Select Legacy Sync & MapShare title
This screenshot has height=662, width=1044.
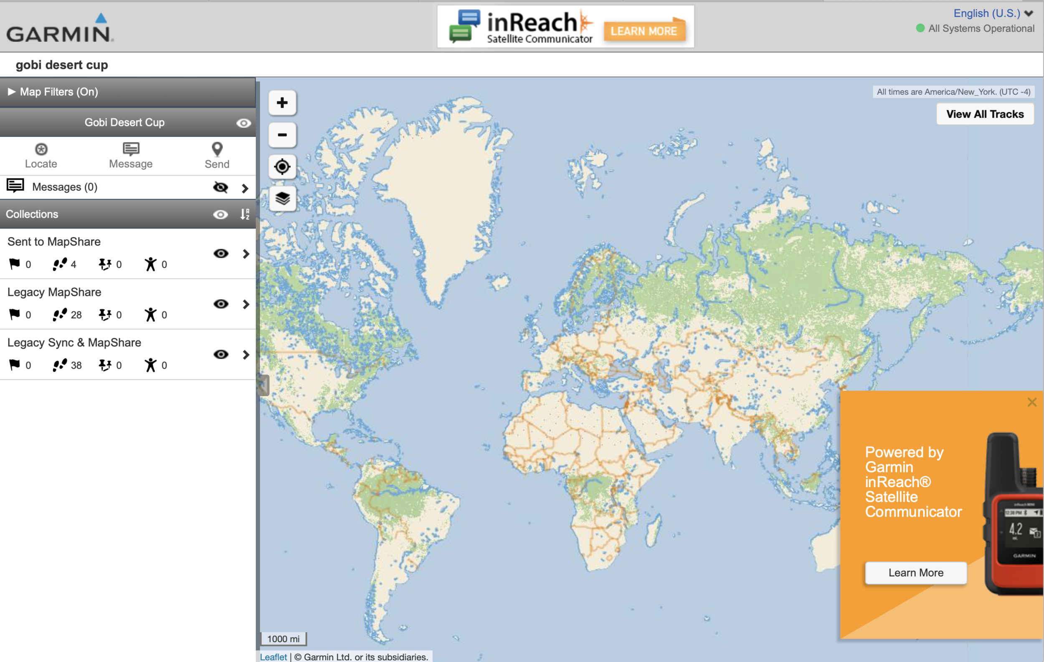(74, 343)
